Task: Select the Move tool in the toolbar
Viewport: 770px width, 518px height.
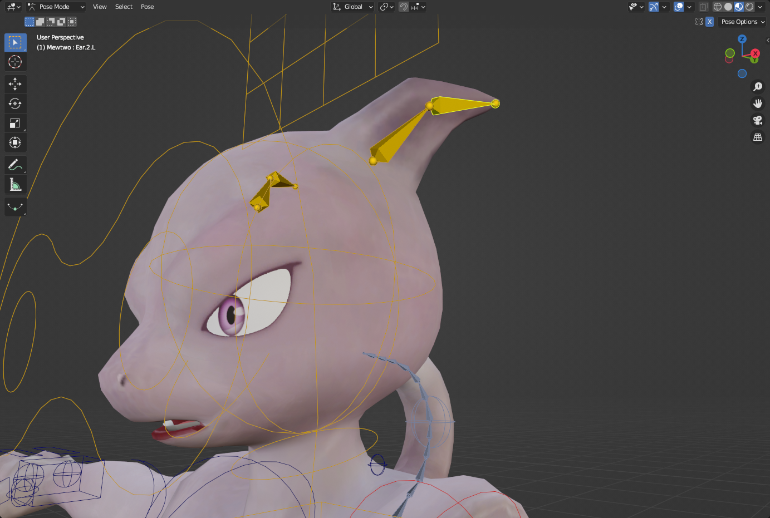Action: 15,84
